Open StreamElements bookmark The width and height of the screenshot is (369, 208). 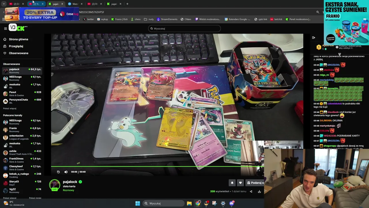167,19
